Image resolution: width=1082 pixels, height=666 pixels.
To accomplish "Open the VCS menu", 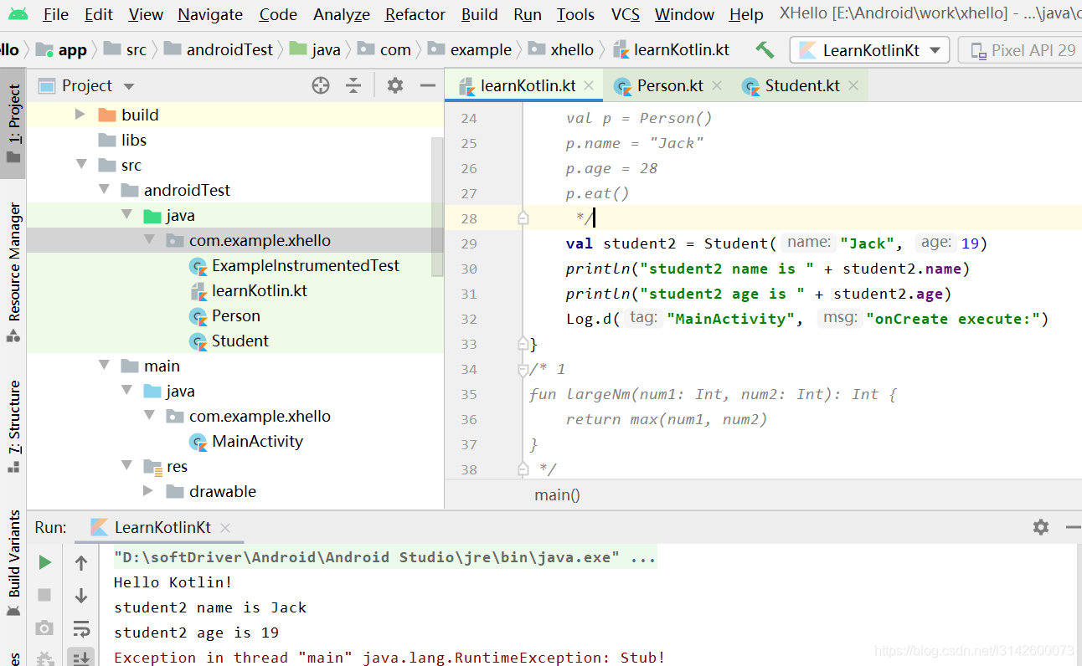I will pos(626,14).
